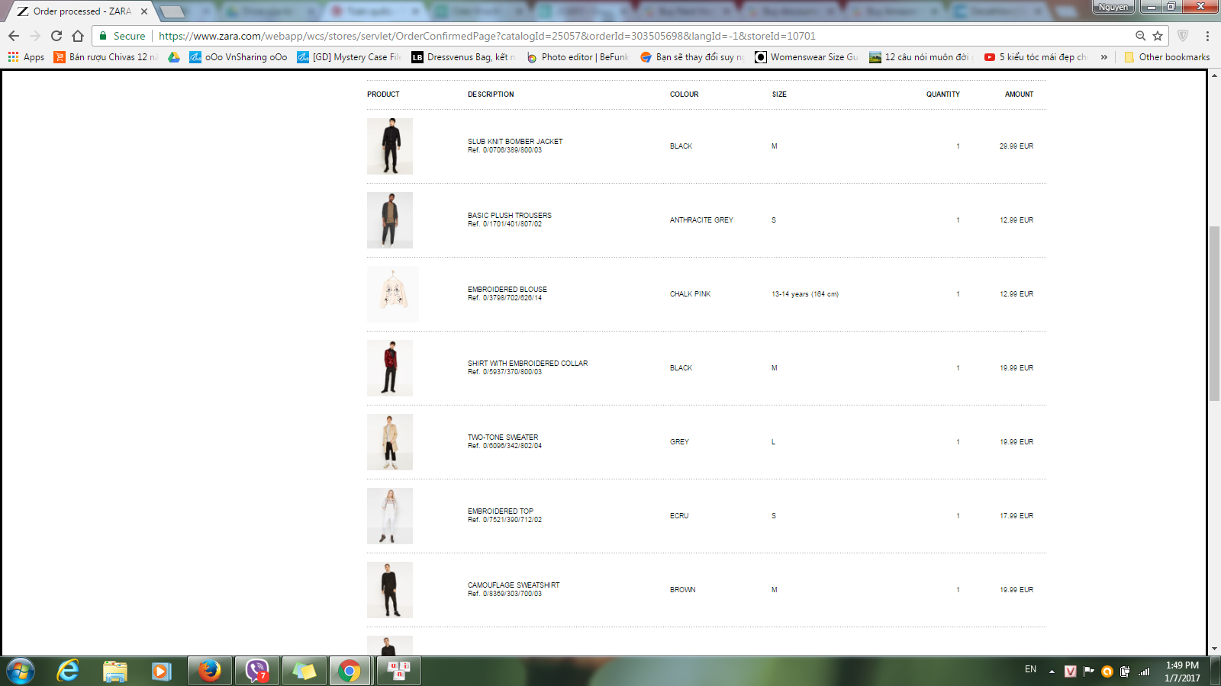Launch Firefox from the taskbar

[x=209, y=671]
